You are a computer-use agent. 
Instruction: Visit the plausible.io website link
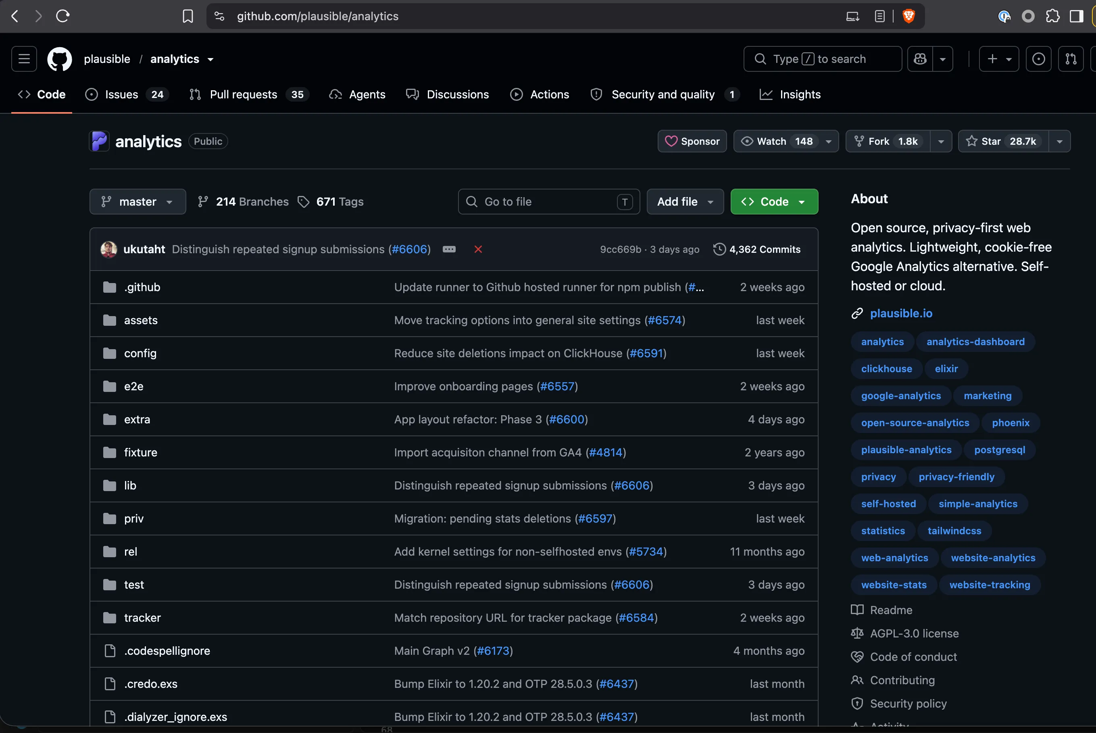pos(901,313)
